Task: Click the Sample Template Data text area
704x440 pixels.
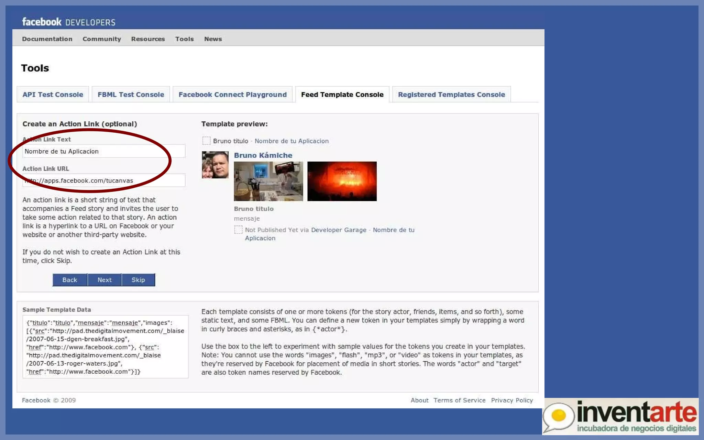Action: tap(105, 347)
